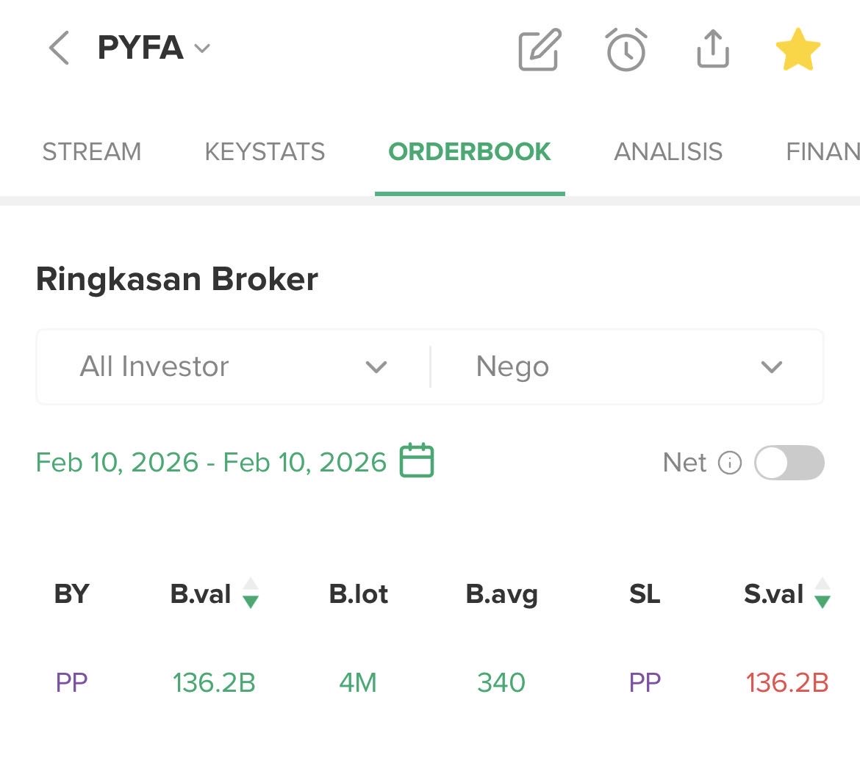860x766 pixels.
Task: Tap the Feb 10, 2026 date range
Action: (x=211, y=463)
